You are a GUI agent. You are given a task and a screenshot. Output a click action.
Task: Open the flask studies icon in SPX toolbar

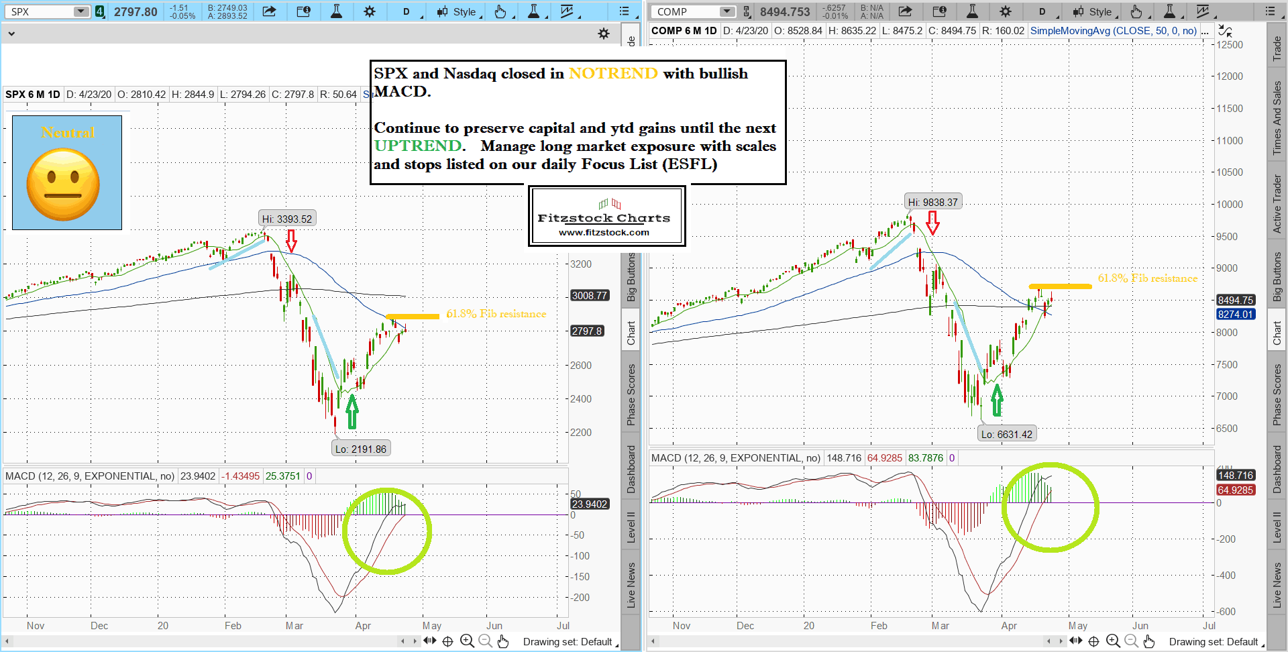(x=337, y=11)
